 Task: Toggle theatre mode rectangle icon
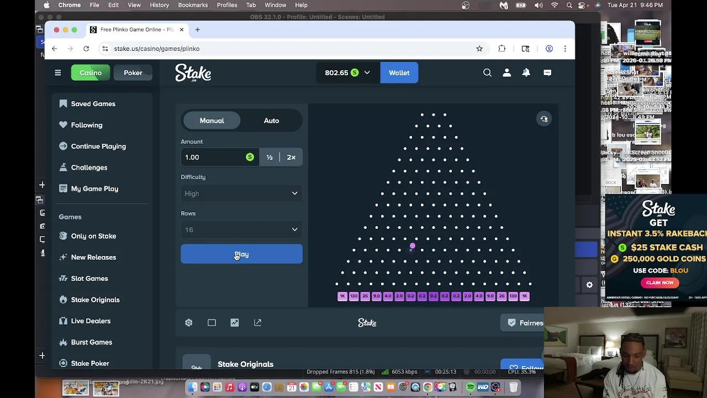[212, 322]
